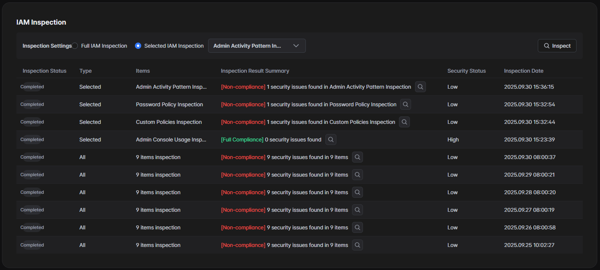Choose the Selected IAM Inspection radio option
Viewport: 600px width, 270px height.
point(138,46)
